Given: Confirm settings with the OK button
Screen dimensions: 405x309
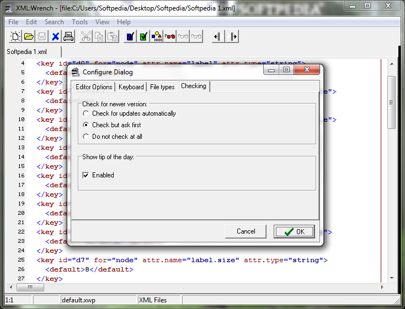Looking at the screenshot, I should pyautogui.click(x=294, y=231).
